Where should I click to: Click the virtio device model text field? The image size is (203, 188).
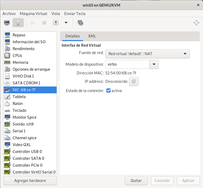pos(127,64)
